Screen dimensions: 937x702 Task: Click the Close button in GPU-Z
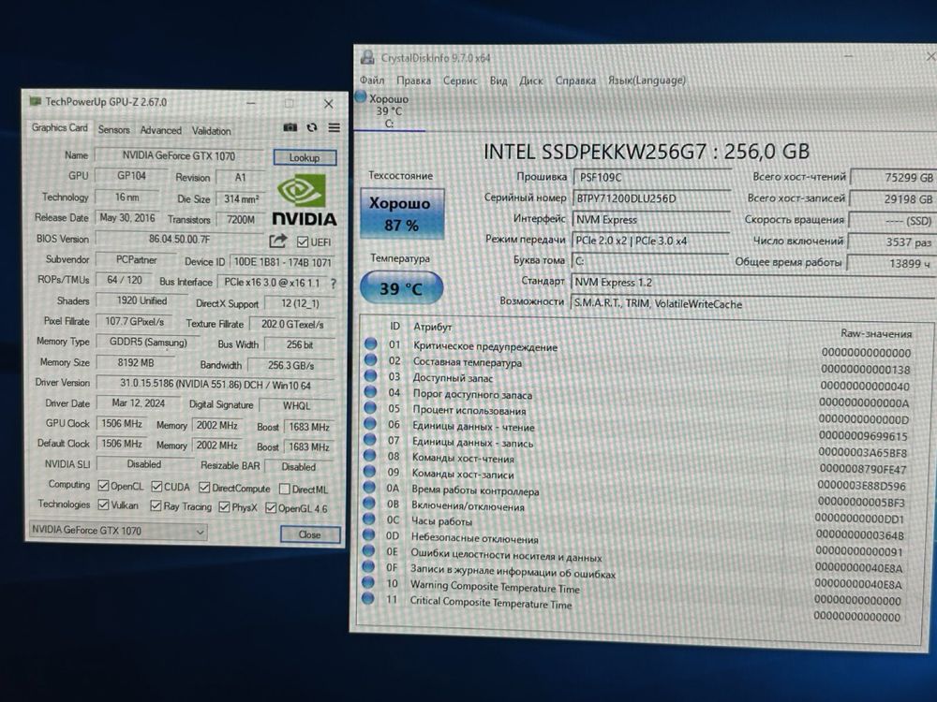point(310,534)
